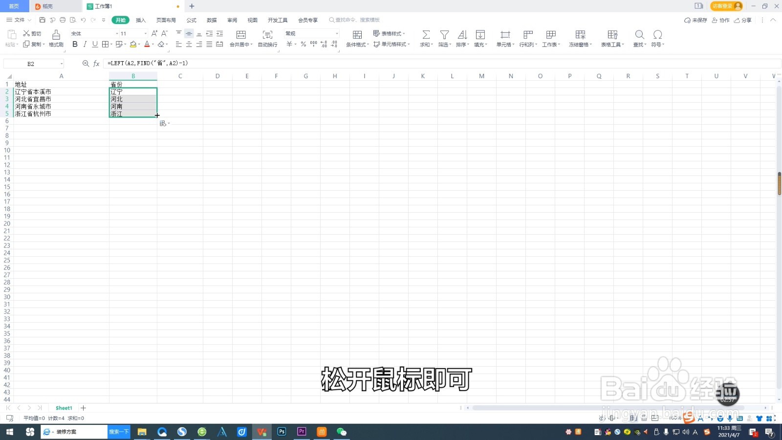Click the AutoSum (求和) sigma icon
The height and width of the screenshot is (440, 782).
426,35
